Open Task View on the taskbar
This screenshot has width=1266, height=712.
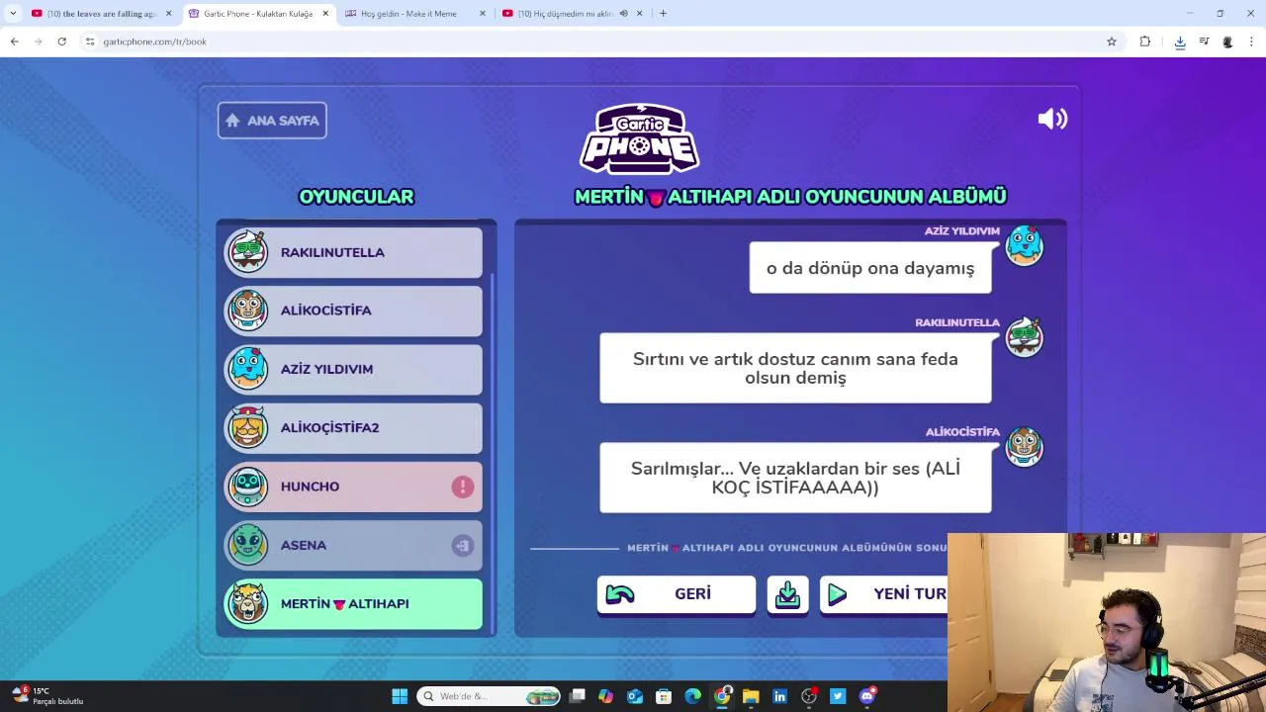coord(578,696)
